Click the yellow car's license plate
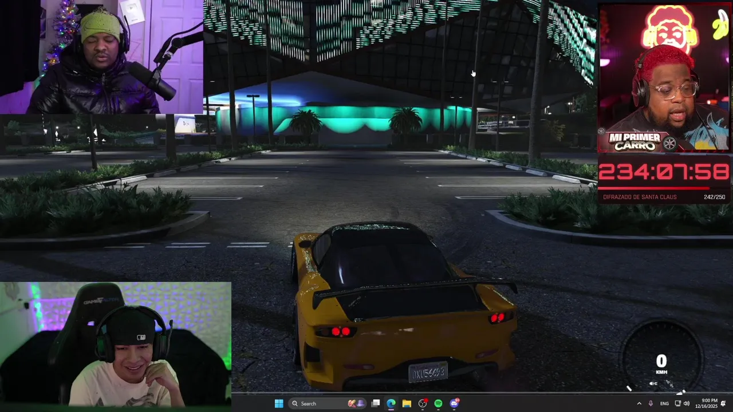This screenshot has height=412, width=733. coord(428,373)
